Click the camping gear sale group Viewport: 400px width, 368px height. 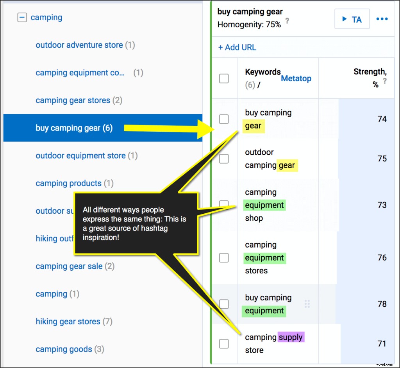(69, 266)
